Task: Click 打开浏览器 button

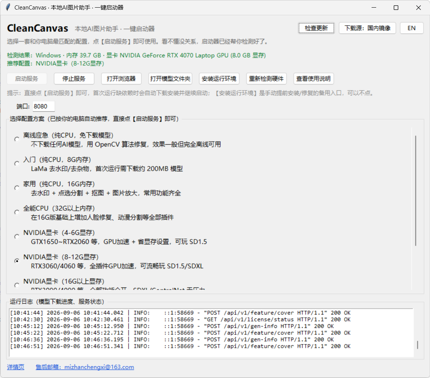Action: [x=121, y=79]
